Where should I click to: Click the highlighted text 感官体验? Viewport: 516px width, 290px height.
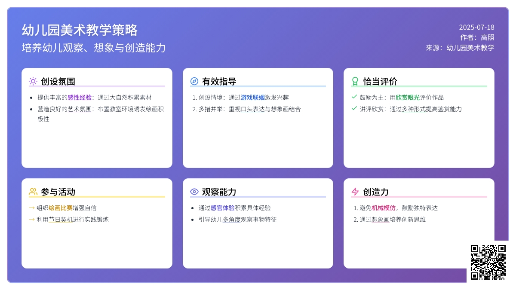[x=223, y=208]
